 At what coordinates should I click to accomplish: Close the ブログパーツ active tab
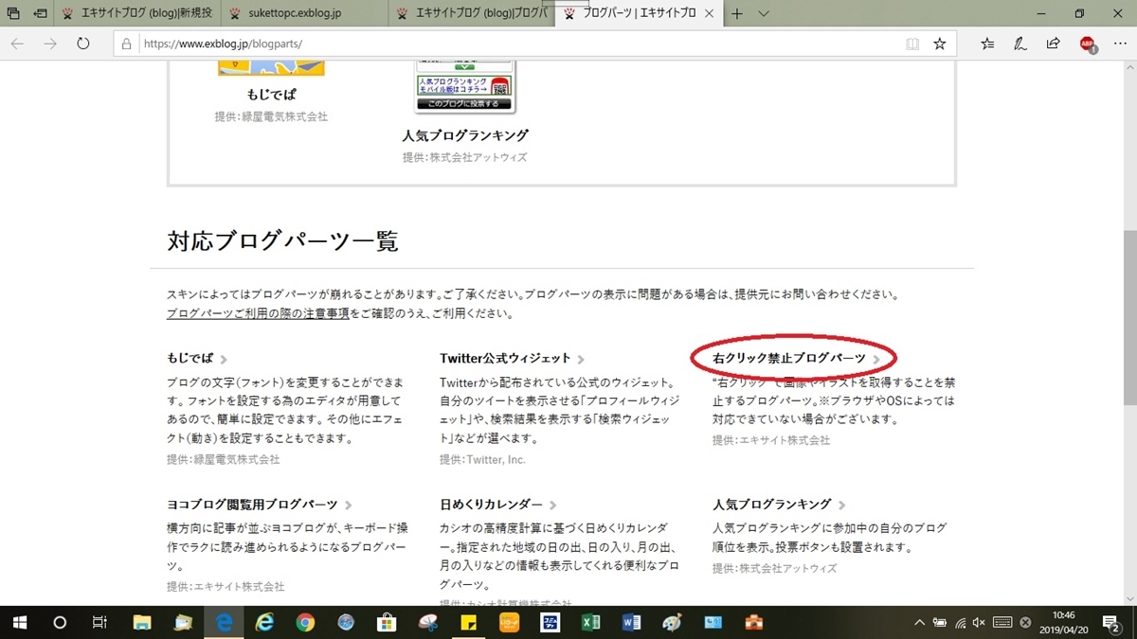[709, 14]
